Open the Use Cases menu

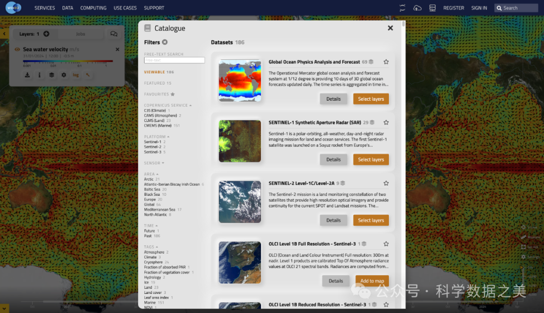pyautogui.click(x=125, y=8)
